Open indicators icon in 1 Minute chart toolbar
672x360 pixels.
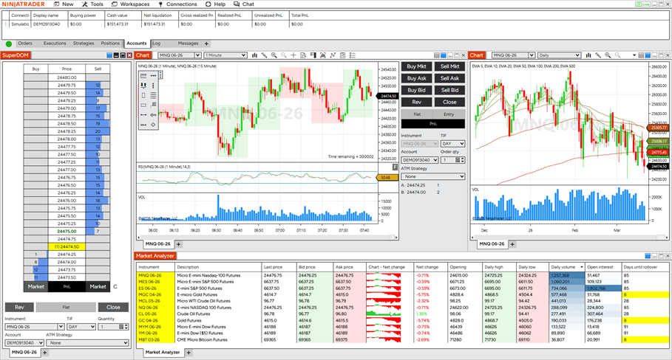333,55
